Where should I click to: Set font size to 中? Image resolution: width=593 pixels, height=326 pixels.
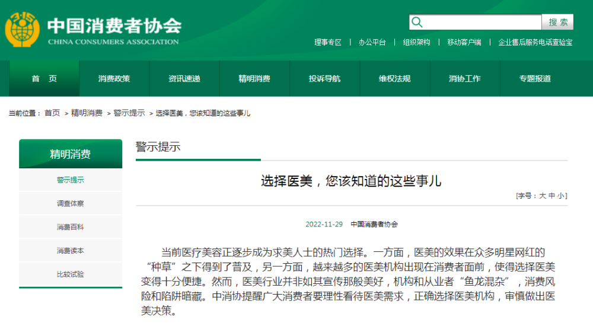(551, 196)
